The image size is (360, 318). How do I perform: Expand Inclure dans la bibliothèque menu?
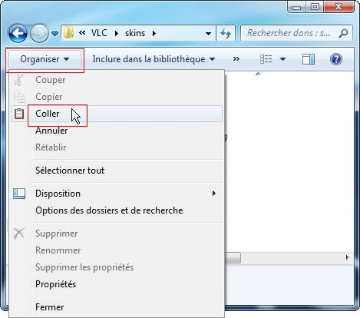[154, 59]
